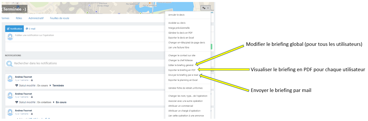
Task: Click the heartbeat icon next to 'En création ▸ En cours'
Action: pyautogui.click(x=17, y=102)
